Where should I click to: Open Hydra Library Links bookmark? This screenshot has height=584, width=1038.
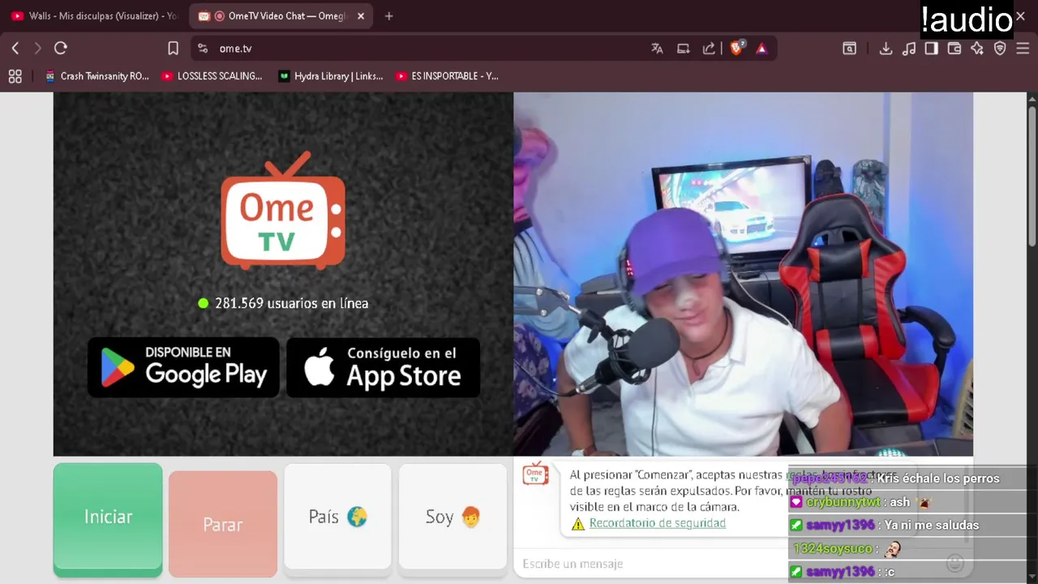coord(331,76)
